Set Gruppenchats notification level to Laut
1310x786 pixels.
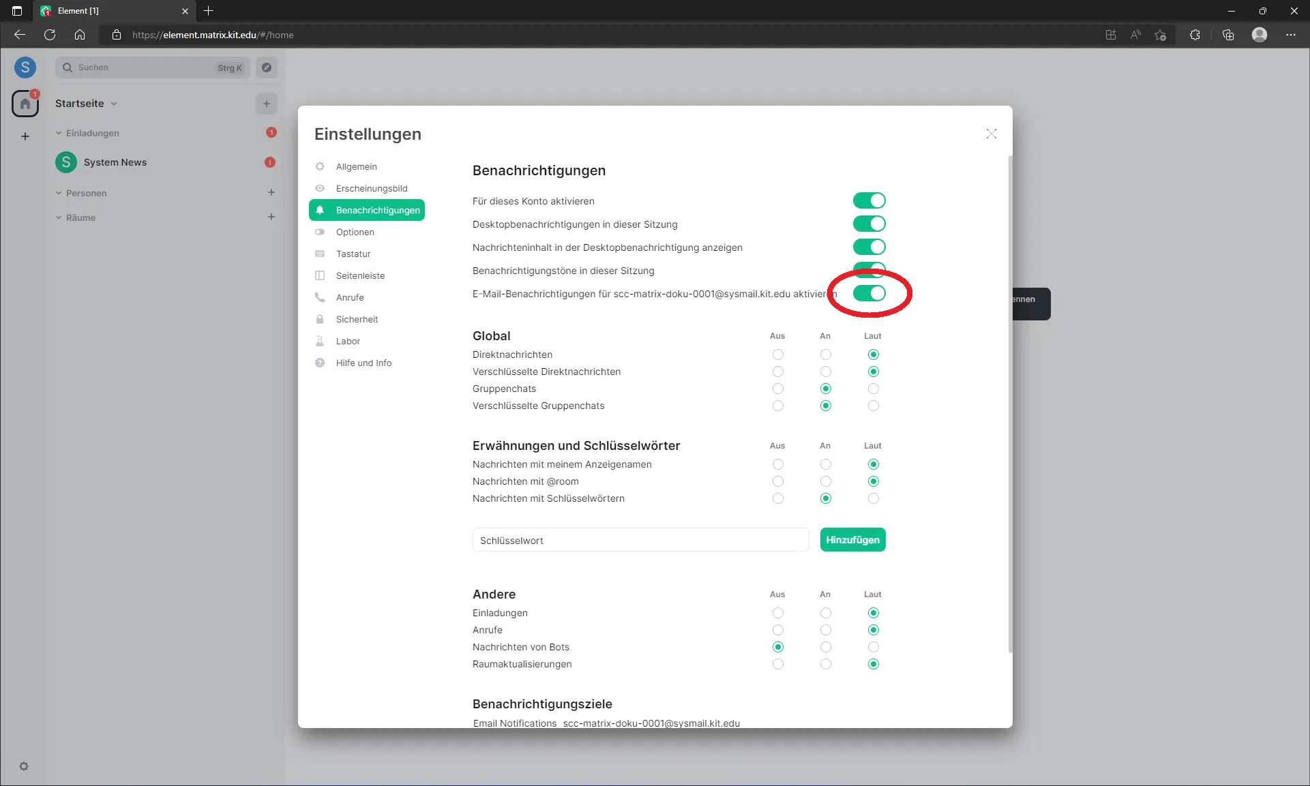pos(873,389)
